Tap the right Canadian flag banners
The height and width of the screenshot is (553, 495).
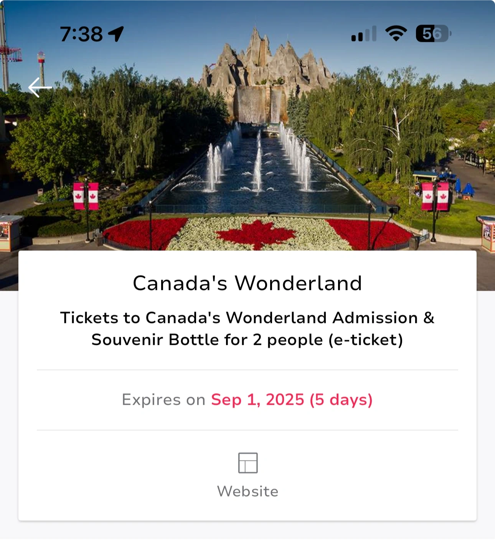pos(435,196)
